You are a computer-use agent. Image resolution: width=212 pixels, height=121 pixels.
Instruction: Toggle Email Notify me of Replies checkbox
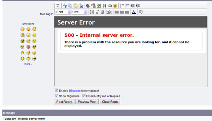click(x=84, y=96)
